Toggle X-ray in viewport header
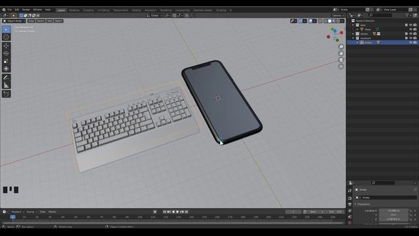 [320, 21]
